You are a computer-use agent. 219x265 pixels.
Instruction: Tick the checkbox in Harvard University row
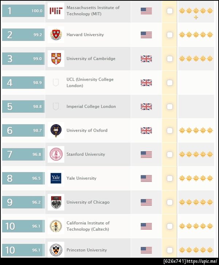click(x=170, y=35)
